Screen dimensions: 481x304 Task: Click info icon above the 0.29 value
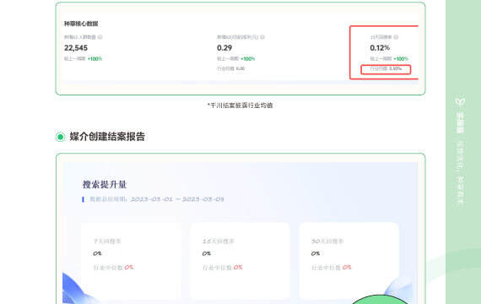pyautogui.click(x=262, y=37)
